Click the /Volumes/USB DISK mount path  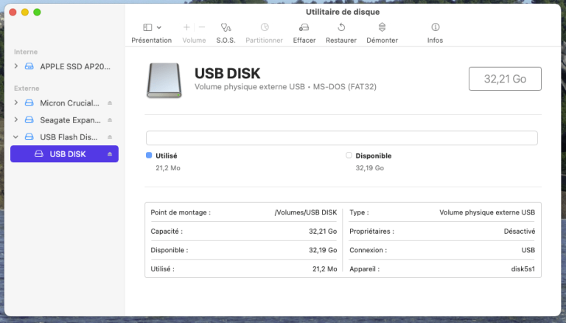pyautogui.click(x=306, y=212)
